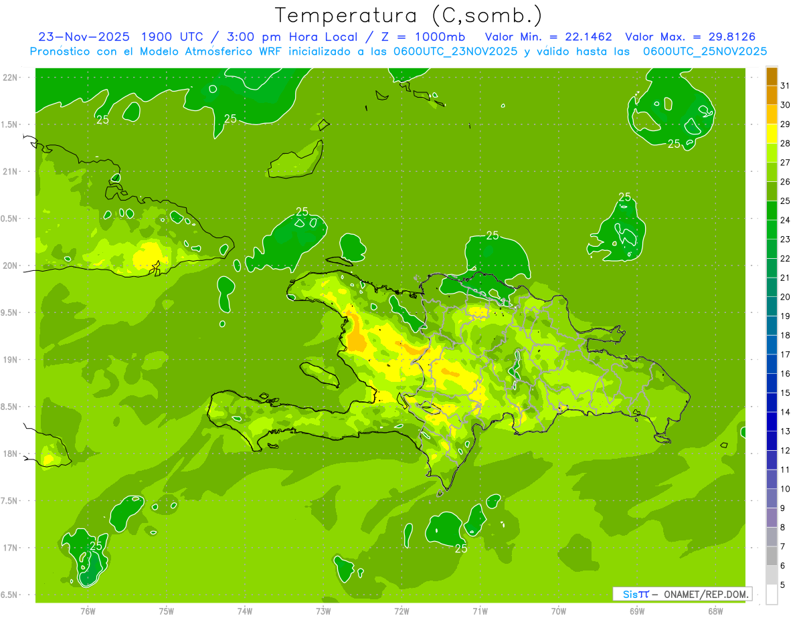Click the 20 value on the color scale

786,297
